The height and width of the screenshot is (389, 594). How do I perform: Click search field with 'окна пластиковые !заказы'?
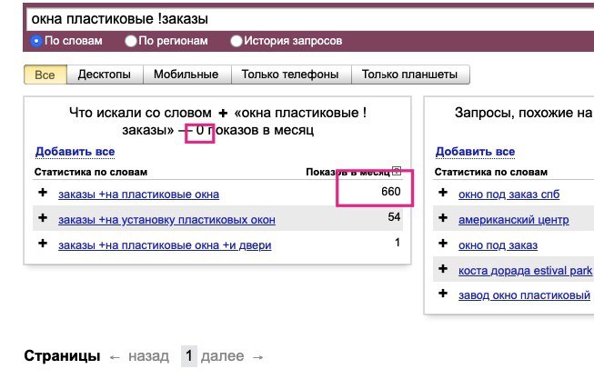coord(310,19)
